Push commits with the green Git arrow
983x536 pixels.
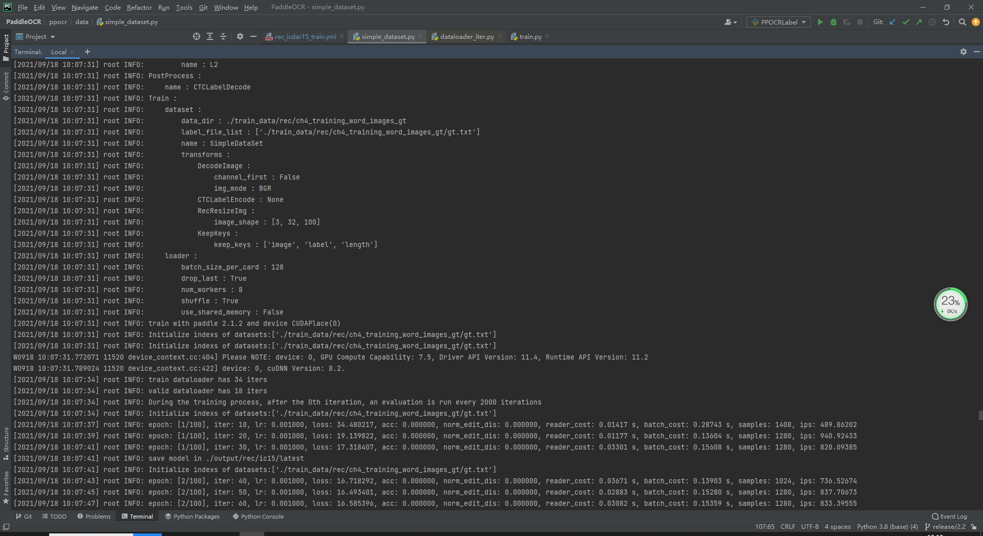click(x=919, y=22)
